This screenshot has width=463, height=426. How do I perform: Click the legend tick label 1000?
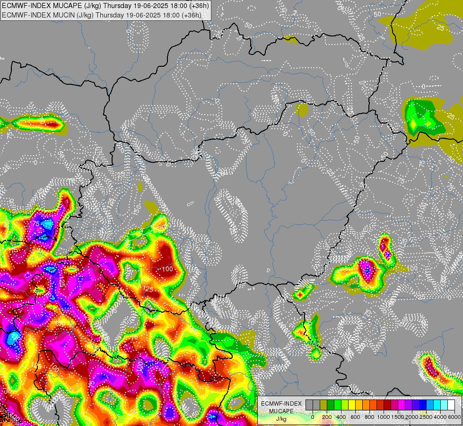384,417
